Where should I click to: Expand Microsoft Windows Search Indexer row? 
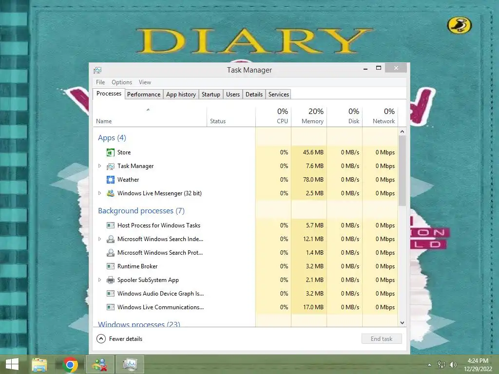[99, 239]
